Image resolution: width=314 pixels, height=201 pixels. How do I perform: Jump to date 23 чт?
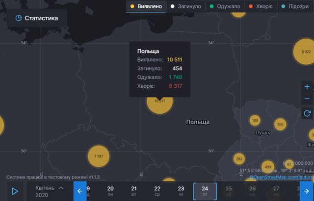pyautogui.click(x=181, y=191)
